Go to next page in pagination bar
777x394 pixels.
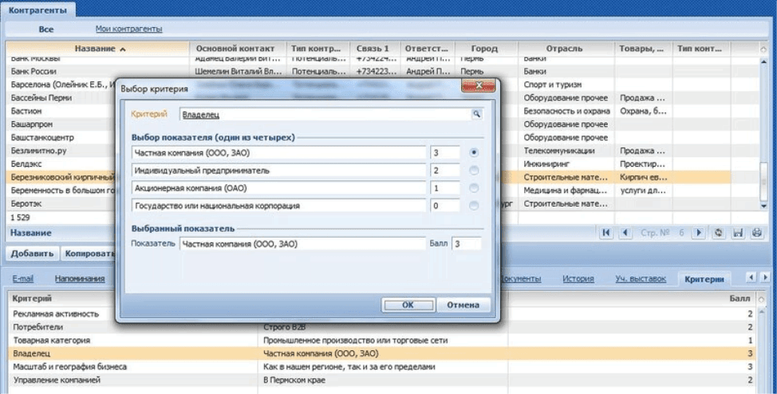pyautogui.click(x=699, y=233)
